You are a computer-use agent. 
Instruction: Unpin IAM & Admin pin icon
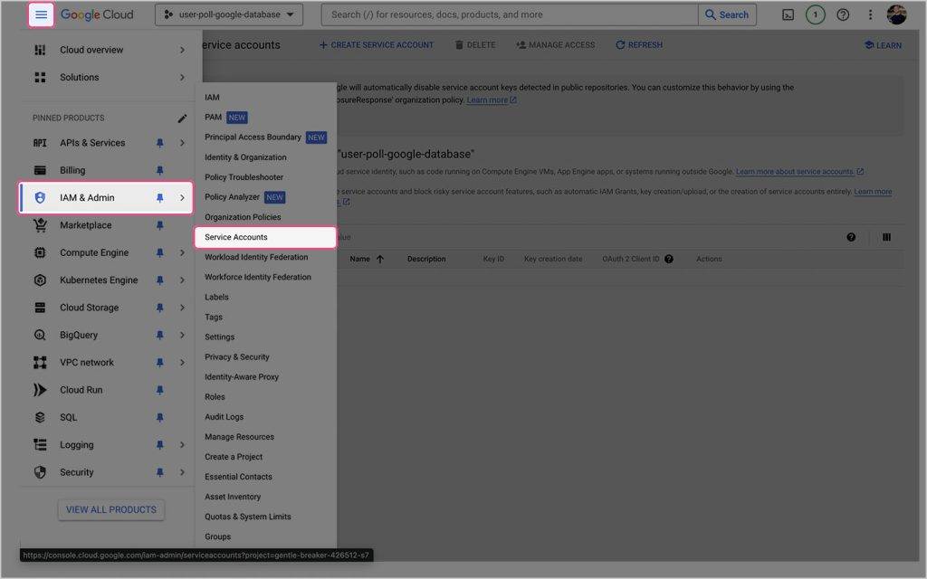159,198
